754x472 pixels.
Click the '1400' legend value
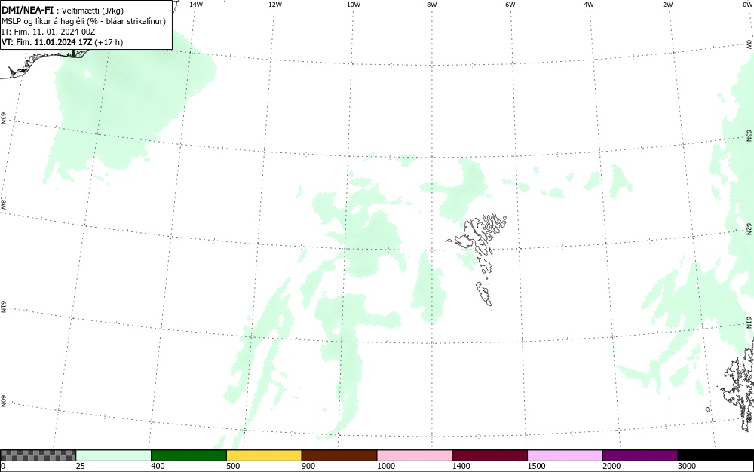(x=461, y=466)
